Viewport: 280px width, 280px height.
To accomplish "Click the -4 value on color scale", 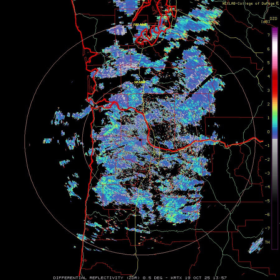I will click(x=267, y=187).
